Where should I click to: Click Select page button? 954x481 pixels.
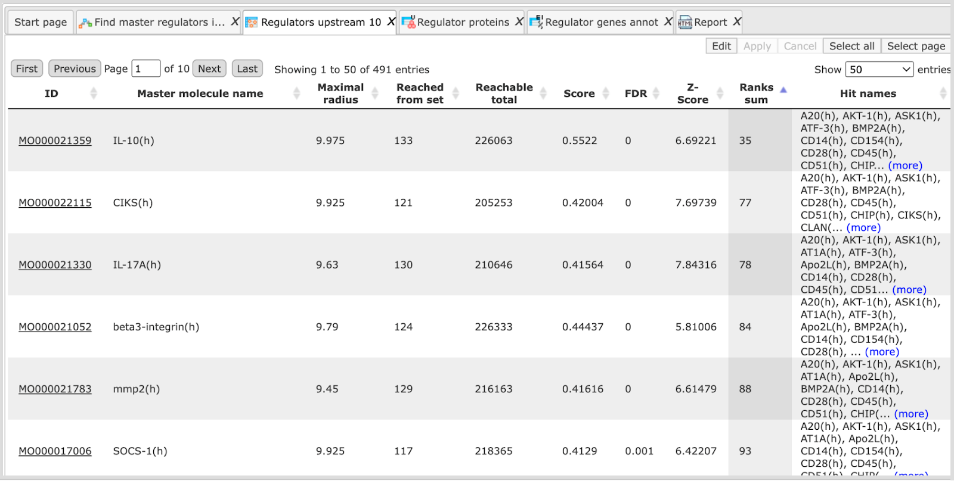[x=916, y=46]
